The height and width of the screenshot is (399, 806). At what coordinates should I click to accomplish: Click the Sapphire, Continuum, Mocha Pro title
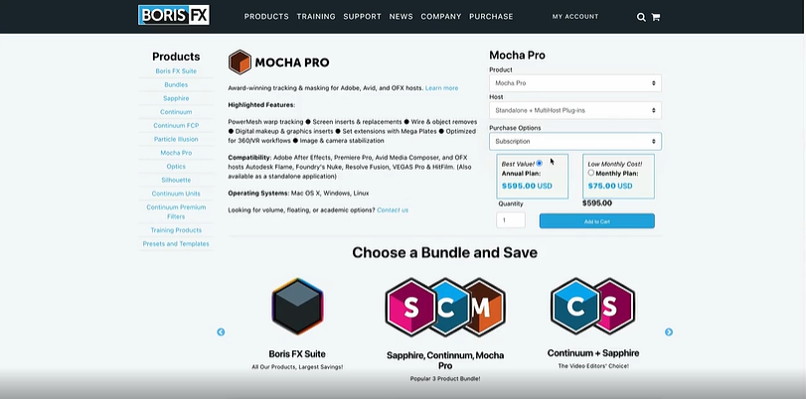445,360
